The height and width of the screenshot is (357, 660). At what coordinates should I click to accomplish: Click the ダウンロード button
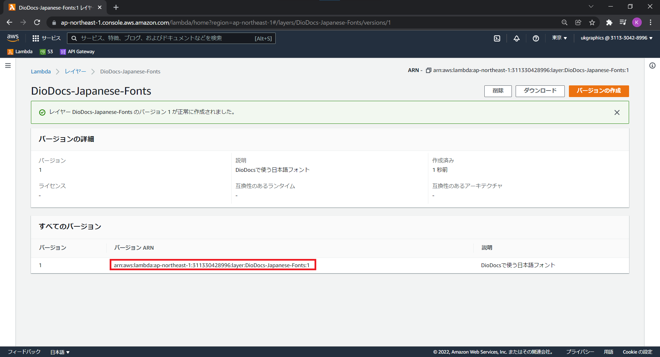(540, 91)
